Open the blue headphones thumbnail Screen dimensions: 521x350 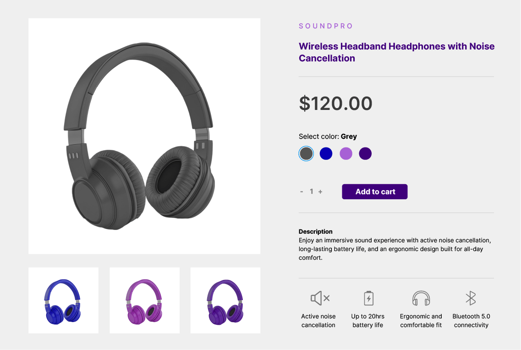coord(63,301)
